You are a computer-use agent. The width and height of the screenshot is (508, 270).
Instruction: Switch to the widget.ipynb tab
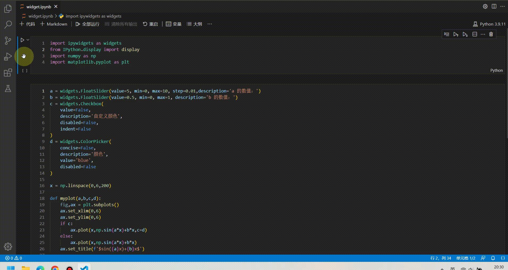tap(39, 6)
